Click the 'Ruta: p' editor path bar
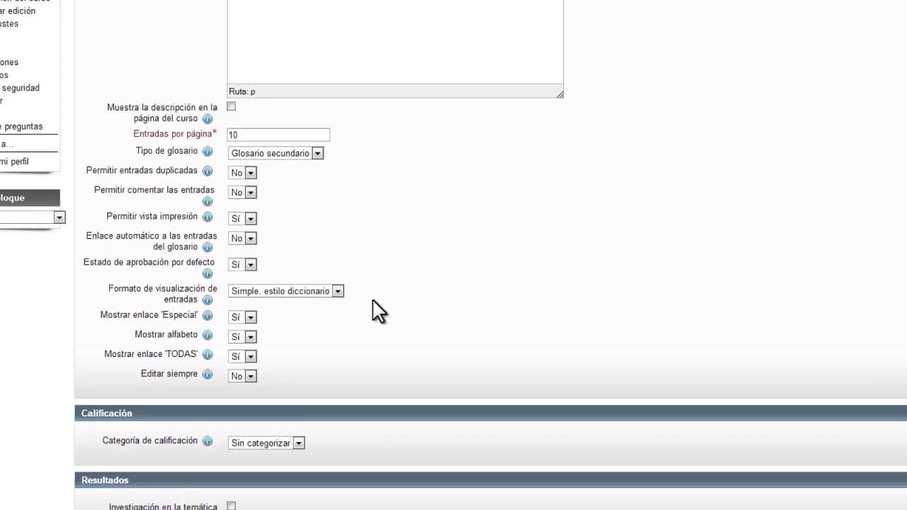The width and height of the screenshot is (907, 510). coord(395,91)
